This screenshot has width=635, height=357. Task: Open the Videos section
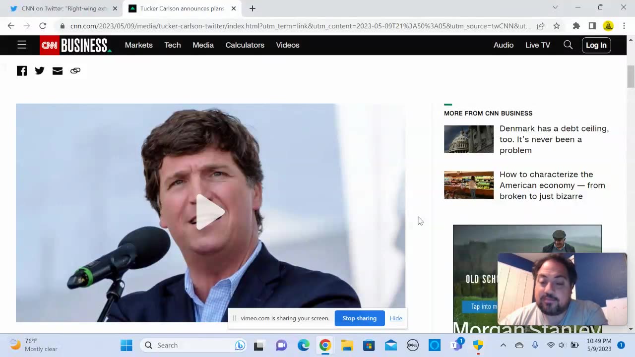pyautogui.click(x=288, y=45)
